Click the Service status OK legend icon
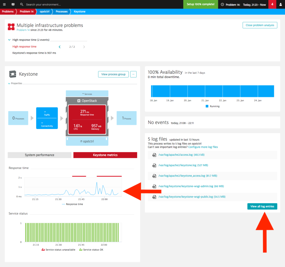 click(81, 249)
